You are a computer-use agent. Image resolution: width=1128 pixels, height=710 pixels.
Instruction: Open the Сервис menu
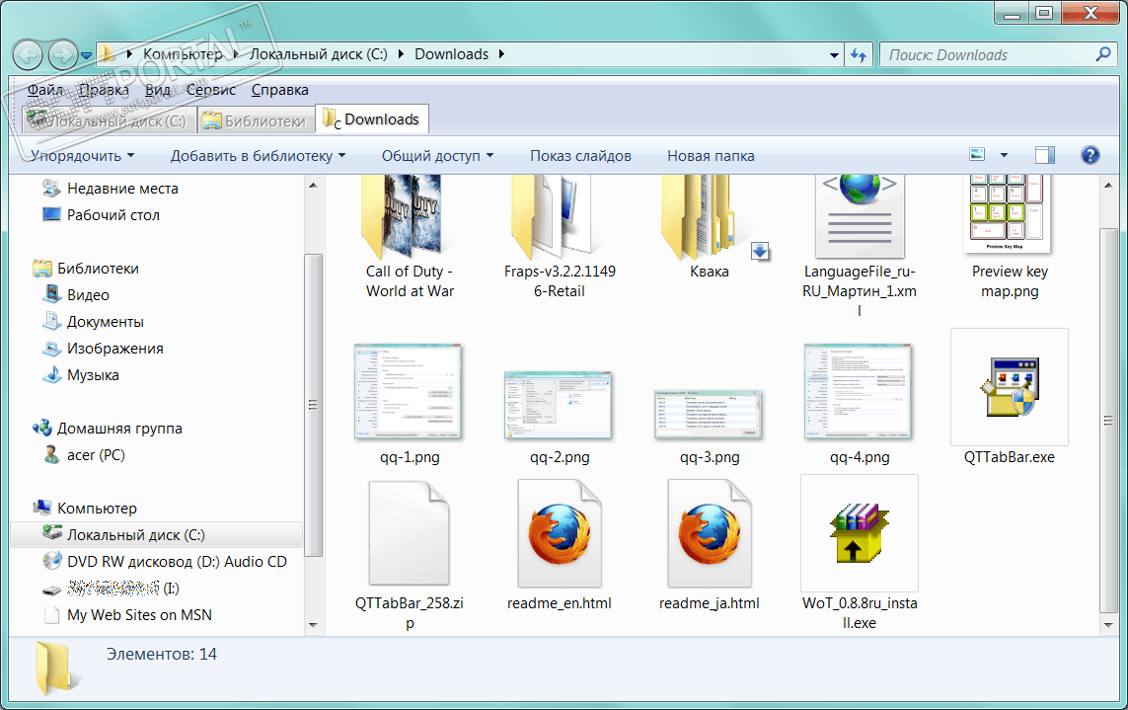point(211,90)
